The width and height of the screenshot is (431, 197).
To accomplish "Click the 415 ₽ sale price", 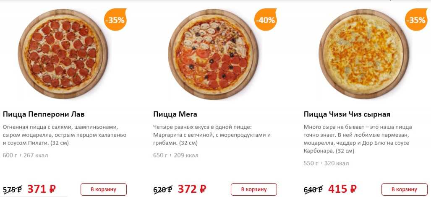I will pos(342,189).
